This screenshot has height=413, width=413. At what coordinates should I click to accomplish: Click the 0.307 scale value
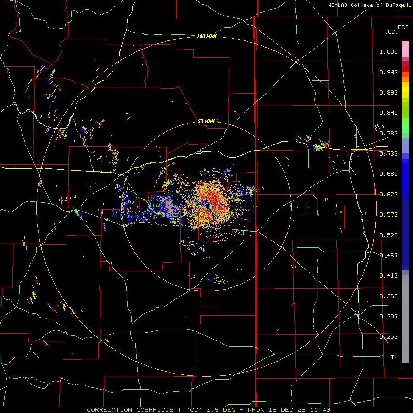coord(389,317)
